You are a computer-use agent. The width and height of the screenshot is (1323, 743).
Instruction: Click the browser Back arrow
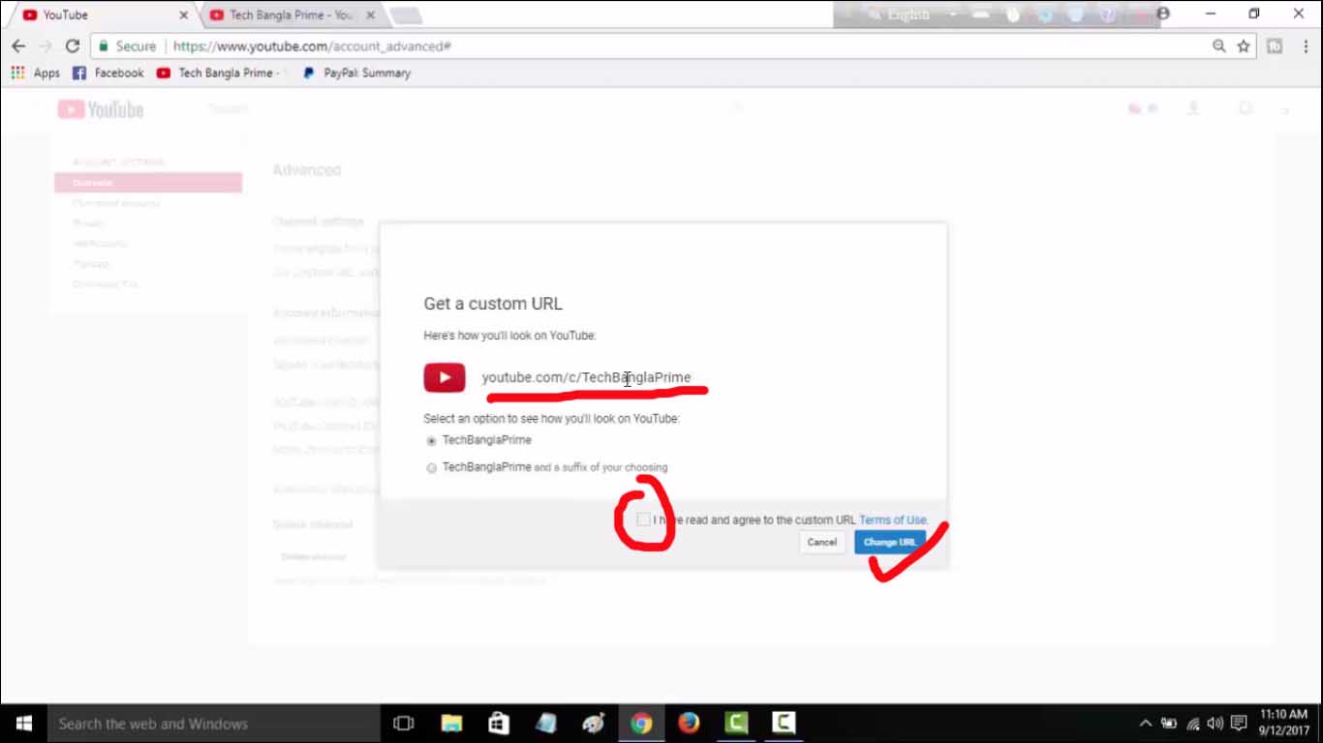click(x=18, y=46)
